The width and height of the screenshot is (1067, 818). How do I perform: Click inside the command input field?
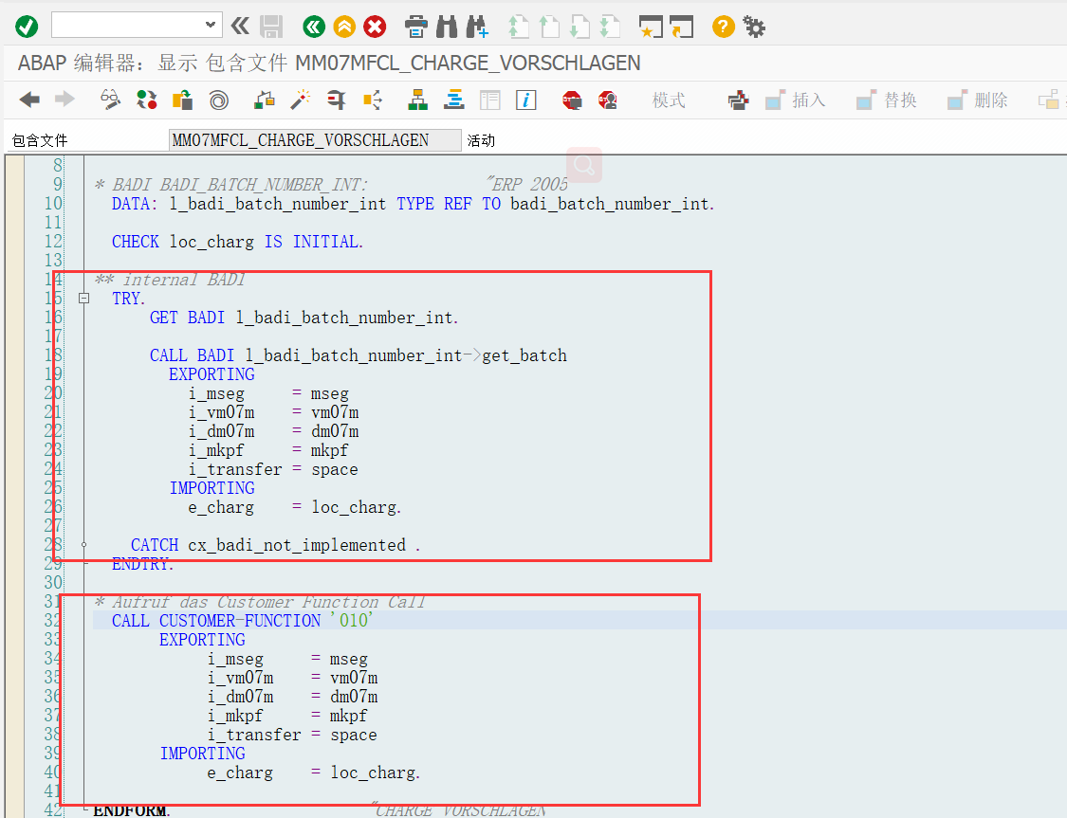[x=129, y=26]
